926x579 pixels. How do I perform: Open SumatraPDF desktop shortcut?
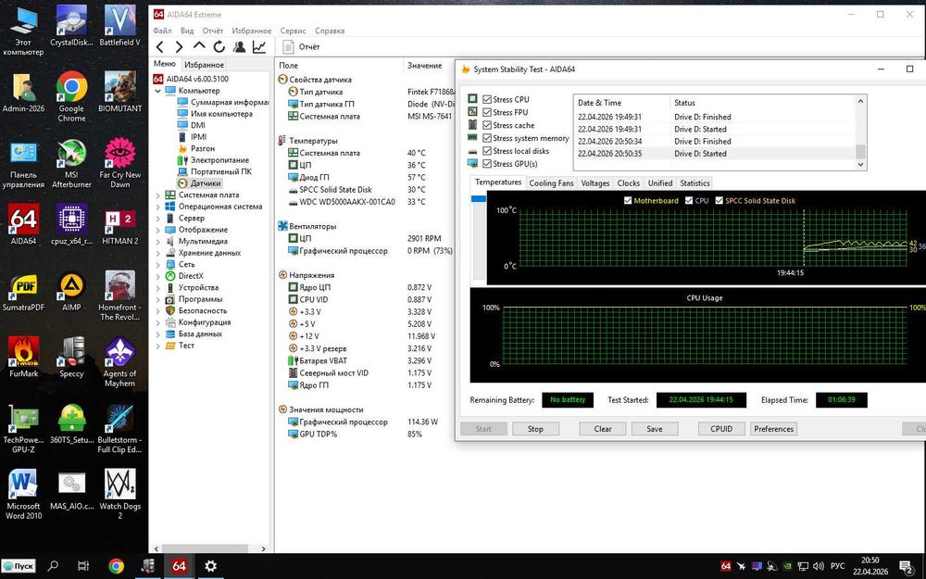(24, 291)
